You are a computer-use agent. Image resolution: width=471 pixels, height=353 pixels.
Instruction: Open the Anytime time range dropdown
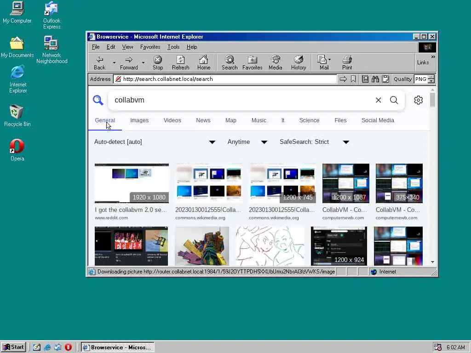[247, 142]
